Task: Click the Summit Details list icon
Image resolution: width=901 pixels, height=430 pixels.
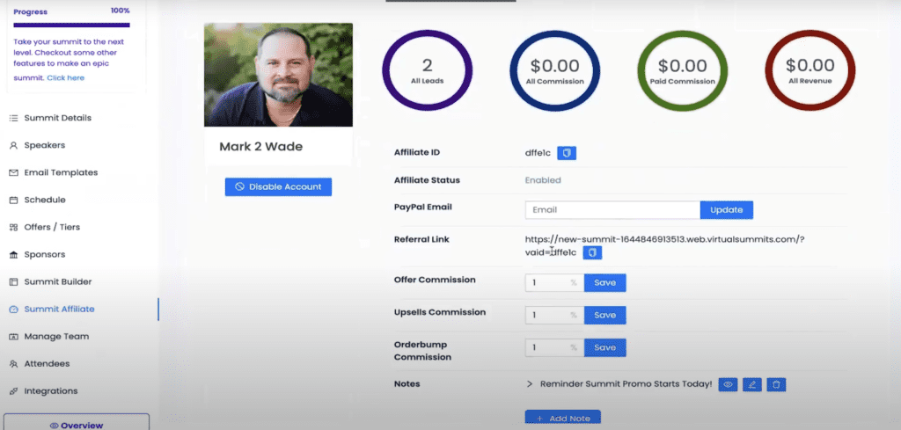Action: (x=14, y=118)
